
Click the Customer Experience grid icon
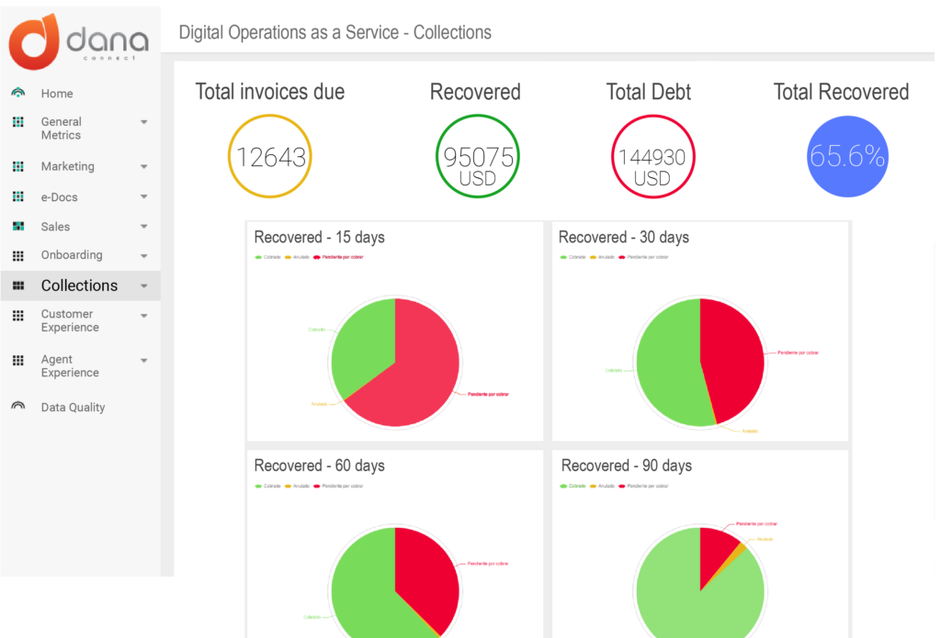tap(18, 315)
